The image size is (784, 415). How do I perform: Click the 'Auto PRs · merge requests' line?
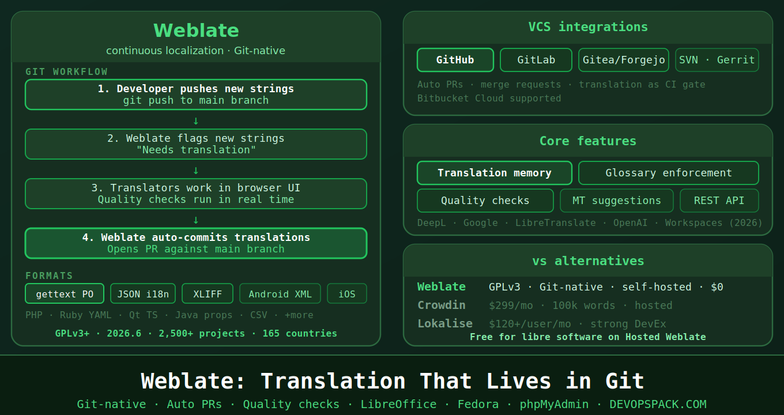pyautogui.click(x=561, y=85)
